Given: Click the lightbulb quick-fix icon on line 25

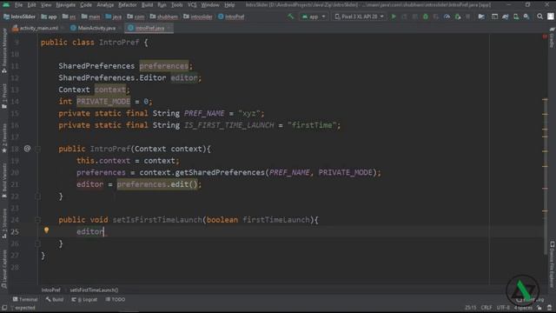Looking at the screenshot, I should click(x=46, y=230).
